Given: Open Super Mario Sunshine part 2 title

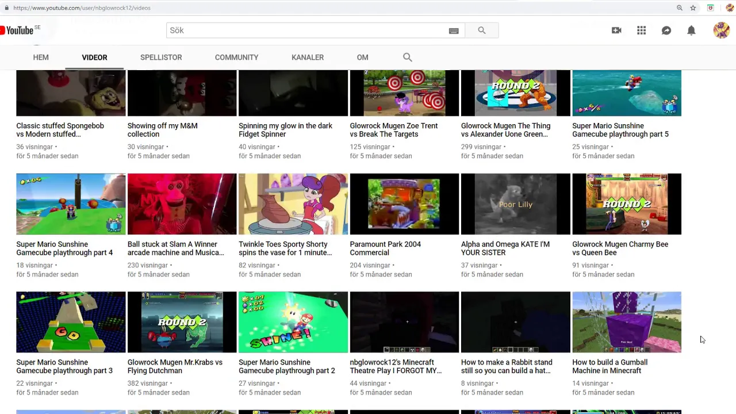Looking at the screenshot, I should pyautogui.click(x=287, y=366).
